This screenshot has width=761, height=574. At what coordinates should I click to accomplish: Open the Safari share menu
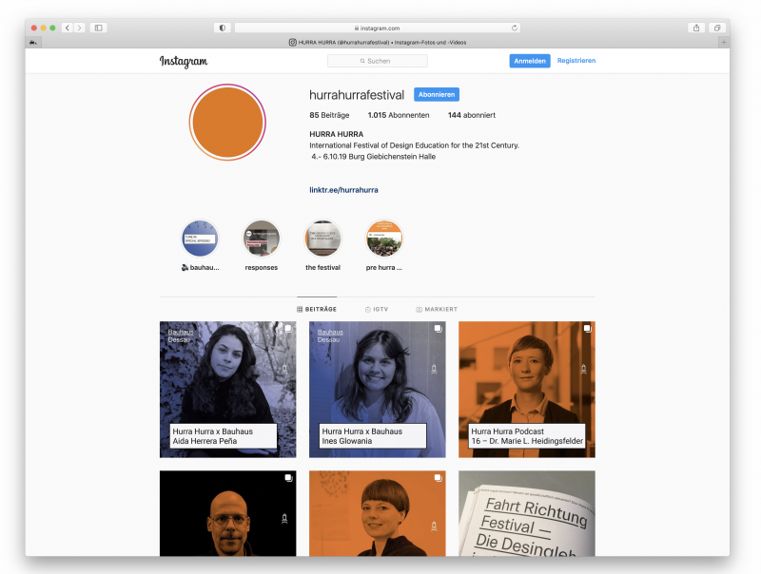[x=696, y=28]
